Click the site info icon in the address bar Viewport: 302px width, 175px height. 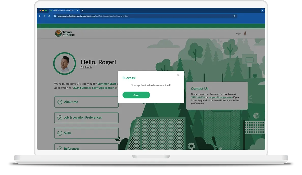pyautogui.click(x=55, y=16)
